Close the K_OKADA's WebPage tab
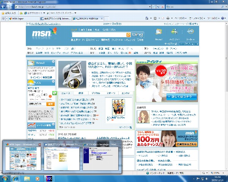 pos(102,19)
